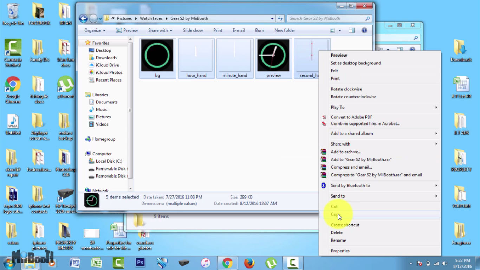Image resolution: width=480 pixels, height=270 pixels.
Task: Go back using Explorer's back arrow
Action: pos(83,19)
